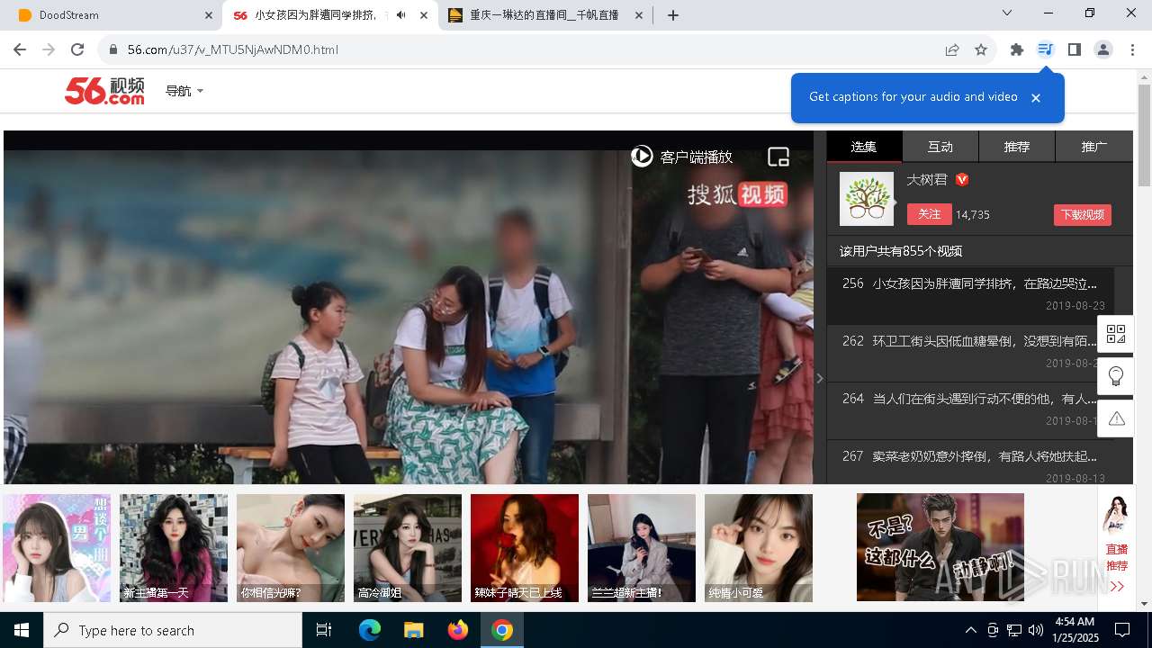The width and height of the screenshot is (1152, 648).
Task: Click the warning triangle report icon
Action: (x=1116, y=418)
